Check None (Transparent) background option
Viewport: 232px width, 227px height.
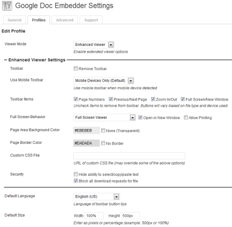(x=103, y=131)
